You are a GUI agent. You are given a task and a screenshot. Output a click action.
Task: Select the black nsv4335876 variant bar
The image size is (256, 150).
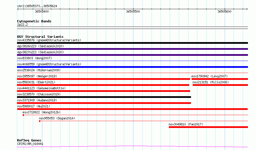coord(132,43)
